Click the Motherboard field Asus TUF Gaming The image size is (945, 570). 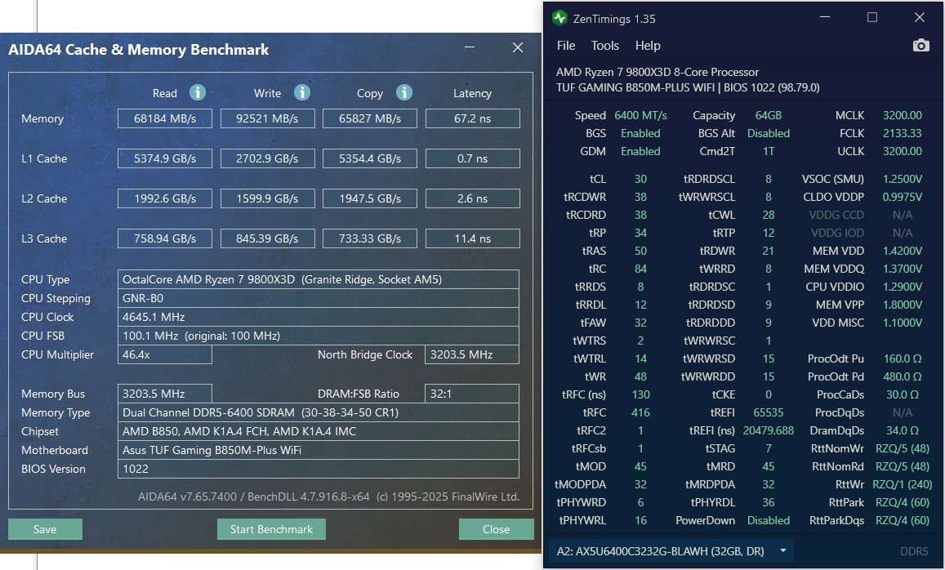tap(319, 450)
